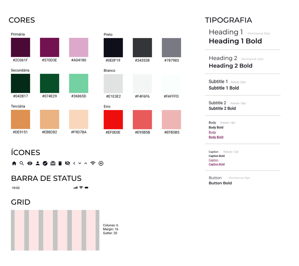Toggle the open eye visibility icon
Viewport: 299px width, 266px height.
30,163
